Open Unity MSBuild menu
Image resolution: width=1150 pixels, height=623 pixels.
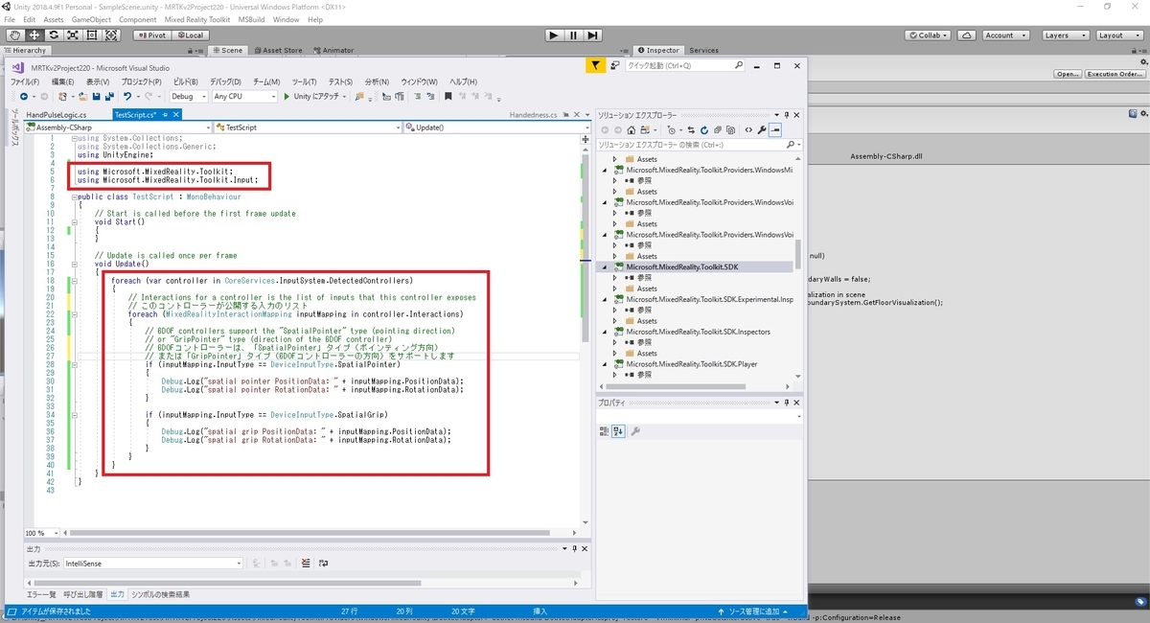point(252,19)
